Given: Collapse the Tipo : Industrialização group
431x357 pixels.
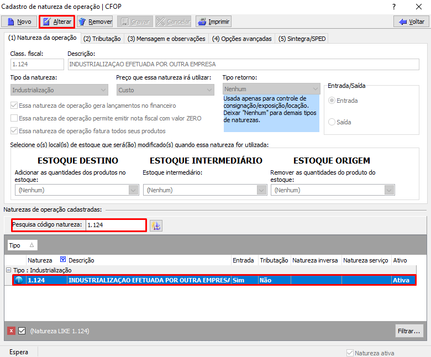Looking at the screenshot, I should click(x=8, y=270).
